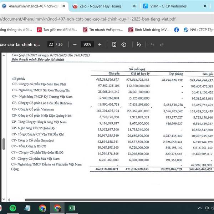The height and width of the screenshot is (214, 214).
Task: Zoom in with the plus button
Action: (x=100, y=45)
